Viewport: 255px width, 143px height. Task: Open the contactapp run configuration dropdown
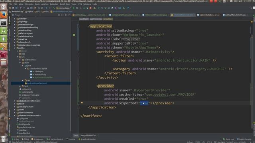point(64,8)
